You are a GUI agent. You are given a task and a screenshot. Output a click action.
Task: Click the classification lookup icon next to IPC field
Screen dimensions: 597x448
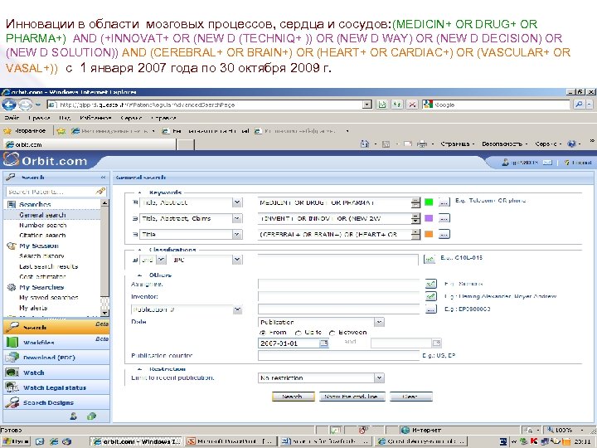430,260
